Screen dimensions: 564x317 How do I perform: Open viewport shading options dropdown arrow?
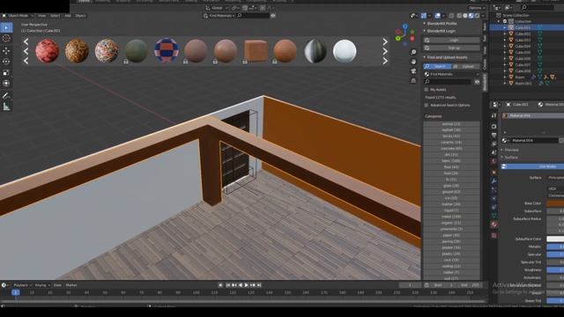(483, 16)
